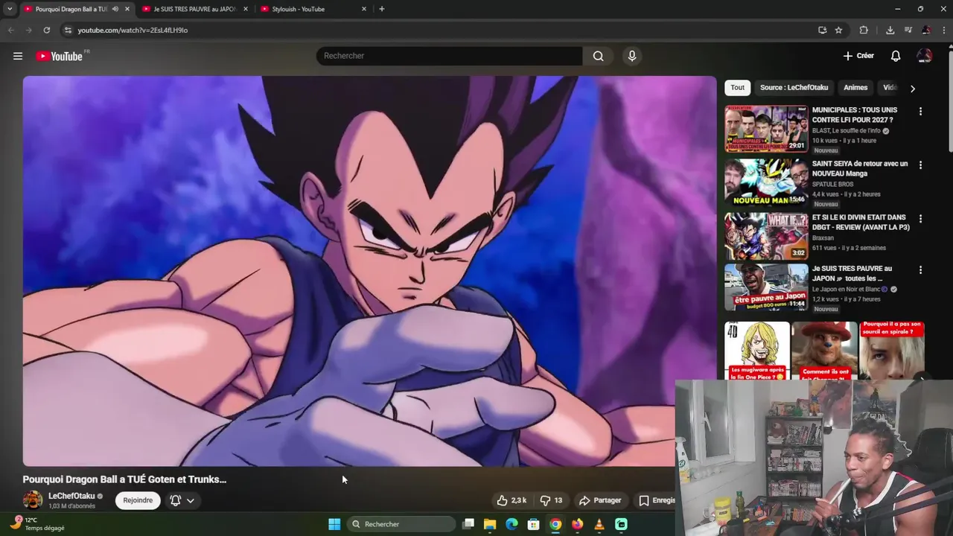The width and height of the screenshot is (953, 536).
Task: Open the YouTube account avatar menu
Action: coord(925,56)
